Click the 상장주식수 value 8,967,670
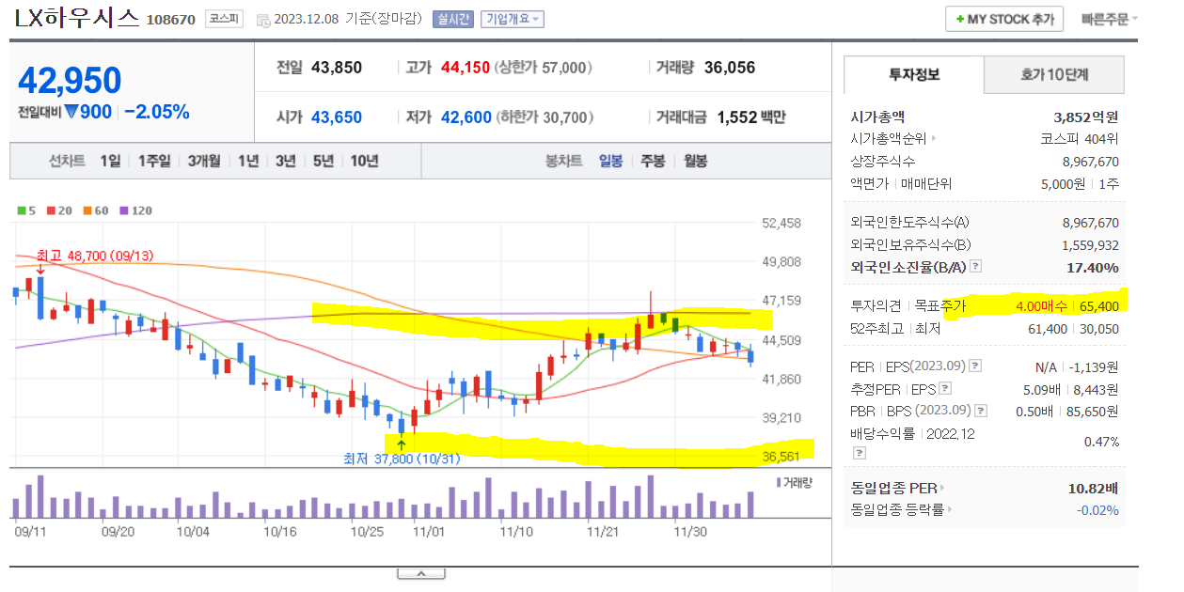The width and height of the screenshot is (1184, 592). point(1090,162)
